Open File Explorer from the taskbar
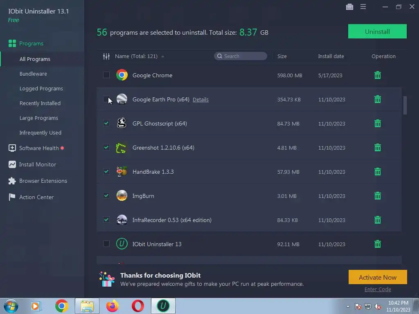This screenshot has width=419, height=314. [87, 306]
